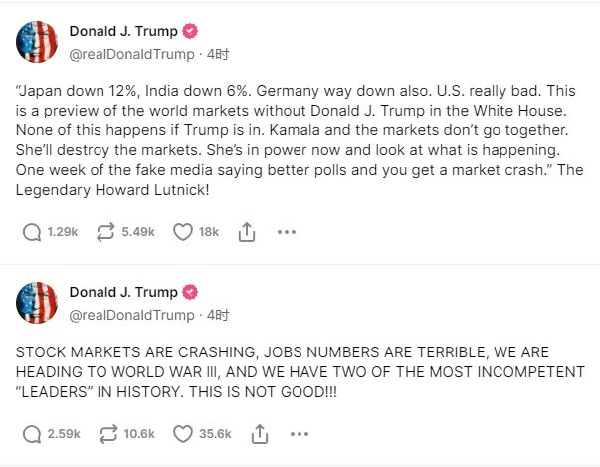The image size is (600, 467).
Task: Visit @realDonaldTrump handle on first post
Action: (131, 52)
